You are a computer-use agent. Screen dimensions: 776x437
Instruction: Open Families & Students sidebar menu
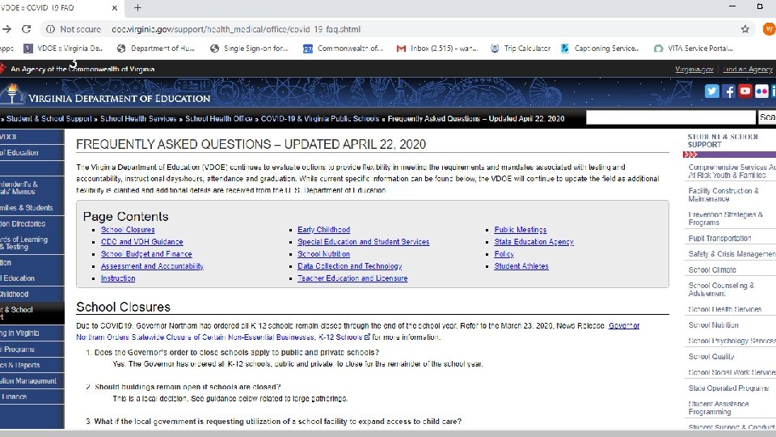(x=32, y=208)
